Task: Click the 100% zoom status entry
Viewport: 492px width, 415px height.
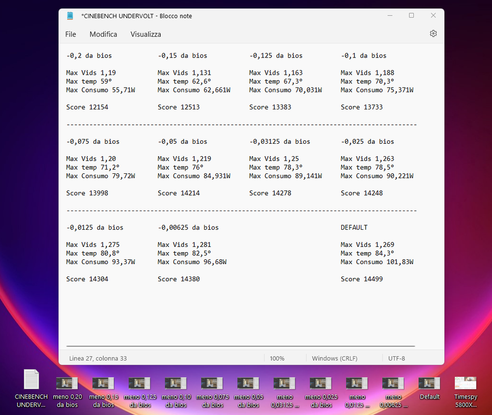Action: [x=277, y=358]
